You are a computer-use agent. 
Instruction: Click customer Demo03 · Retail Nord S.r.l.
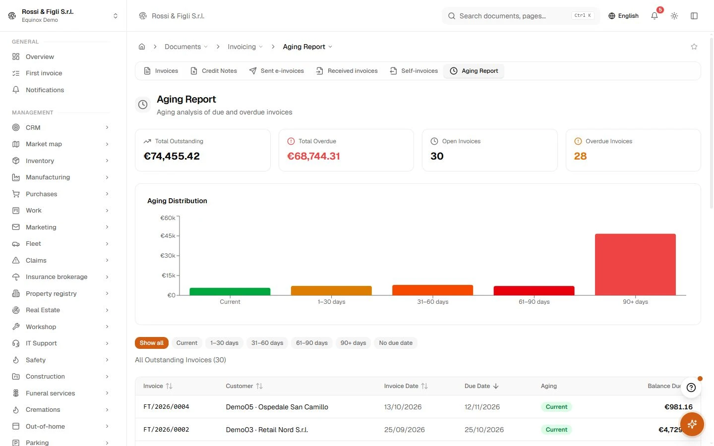point(267,430)
